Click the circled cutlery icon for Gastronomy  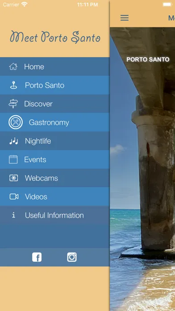pos(16,122)
